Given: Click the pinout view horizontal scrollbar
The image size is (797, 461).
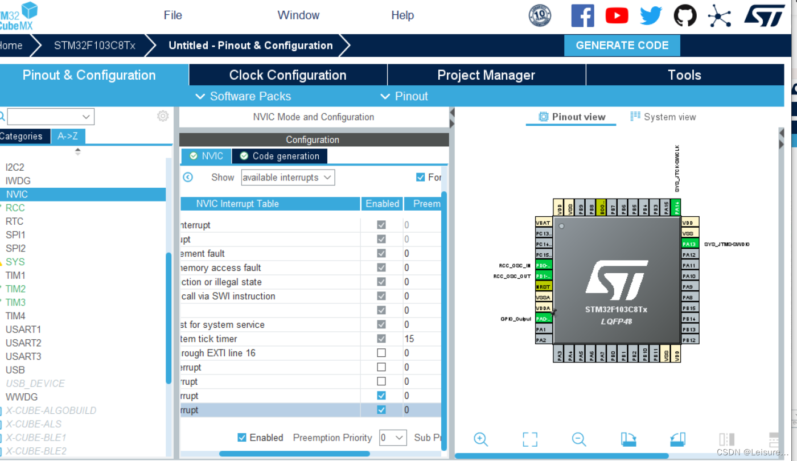Looking at the screenshot, I should (562, 456).
